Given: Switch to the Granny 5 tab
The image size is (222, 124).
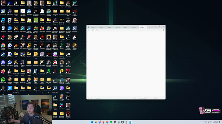Looking at the screenshot, I should coord(134,27).
